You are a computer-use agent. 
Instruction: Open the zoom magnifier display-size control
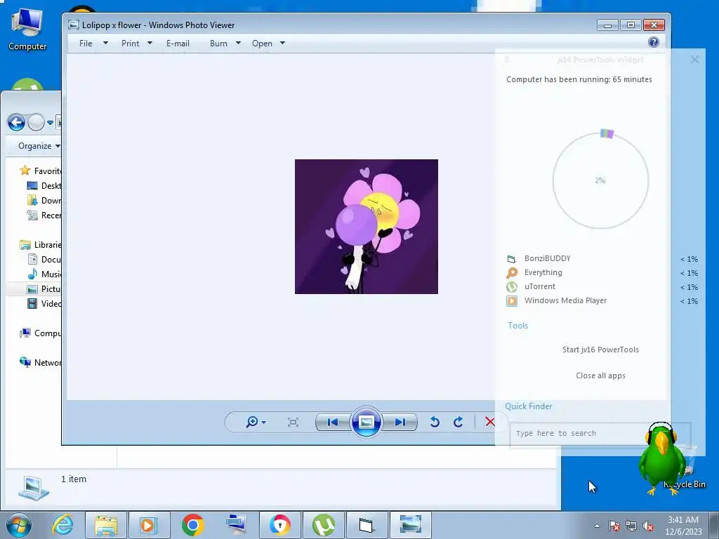point(256,422)
